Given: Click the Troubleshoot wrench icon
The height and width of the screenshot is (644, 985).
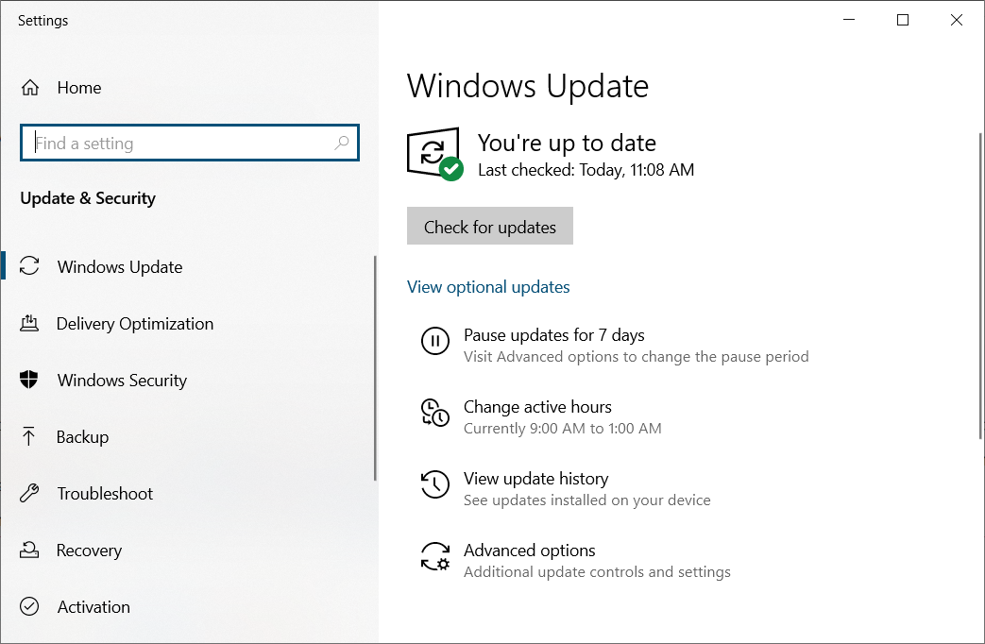Looking at the screenshot, I should [30, 493].
